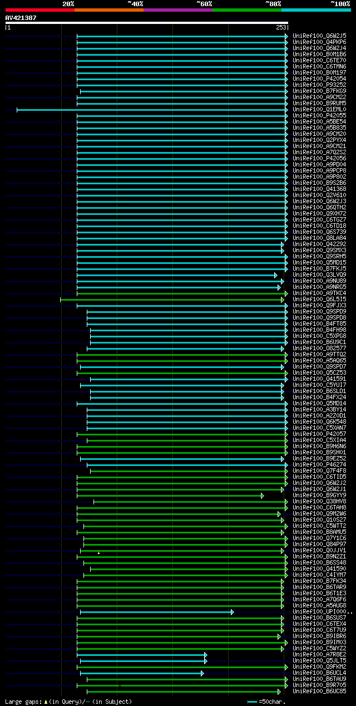Select label UniRef100_B9GYY9
The width and height of the screenshot is (356, 706).
[319, 495]
